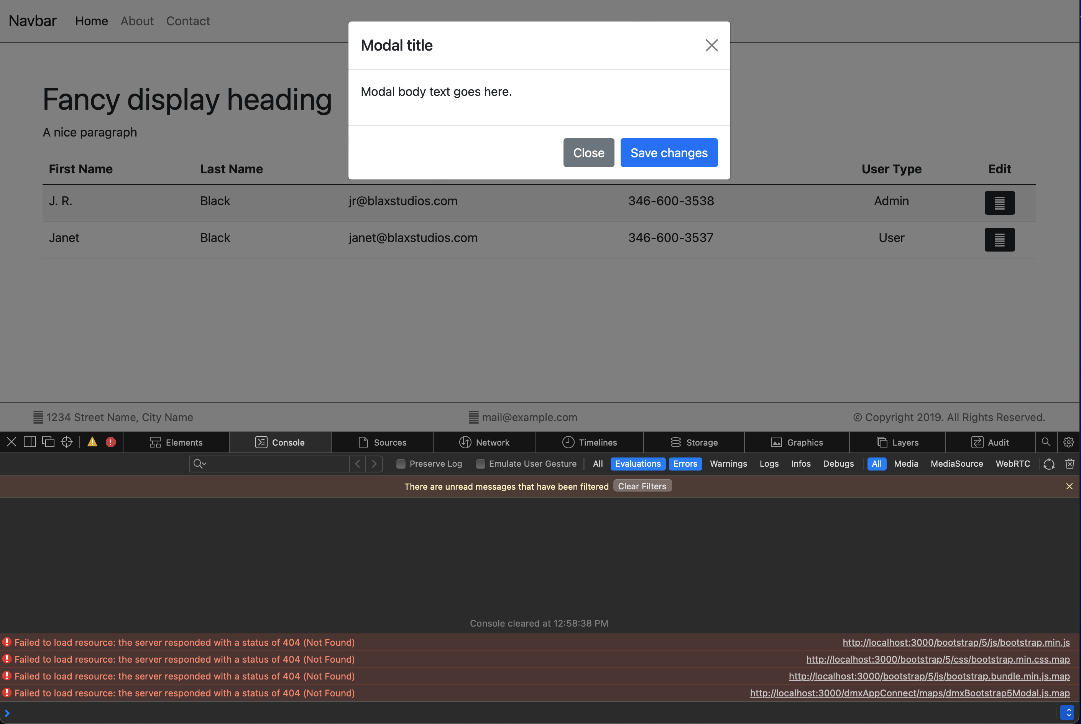The height and width of the screenshot is (724, 1081).
Task: Show errors via the red exclamation icon
Action: point(111,442)
